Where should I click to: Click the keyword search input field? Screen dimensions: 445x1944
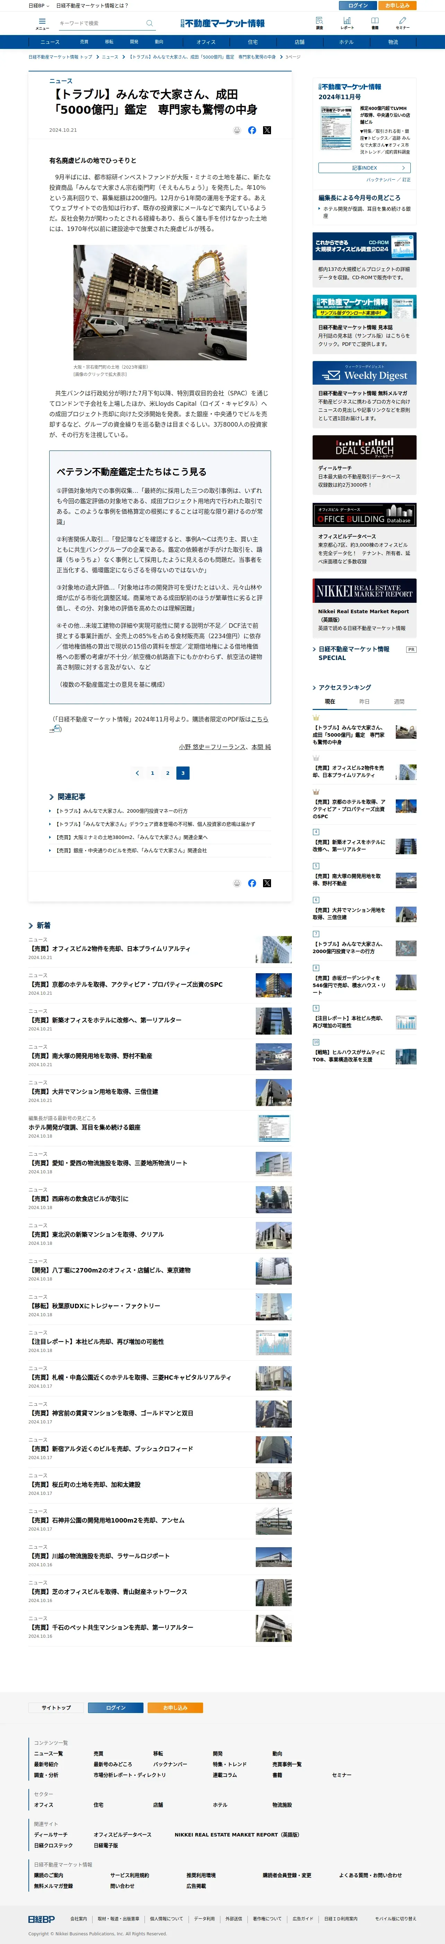pos(102,23)
